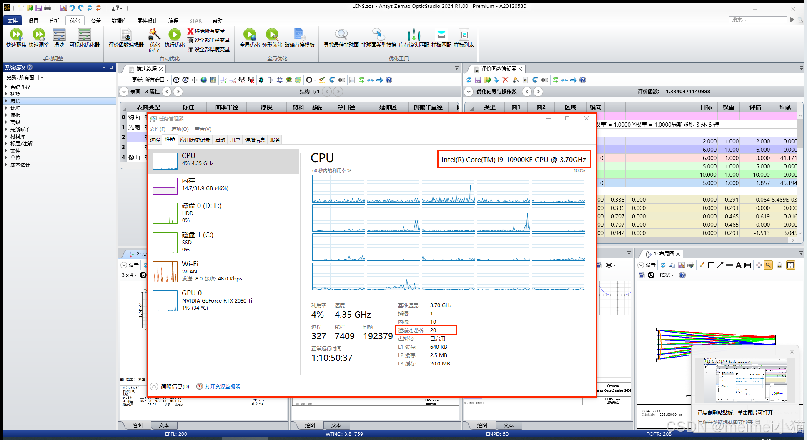
Task: Expand the 材料库 tree item
Action: [6, 136]
